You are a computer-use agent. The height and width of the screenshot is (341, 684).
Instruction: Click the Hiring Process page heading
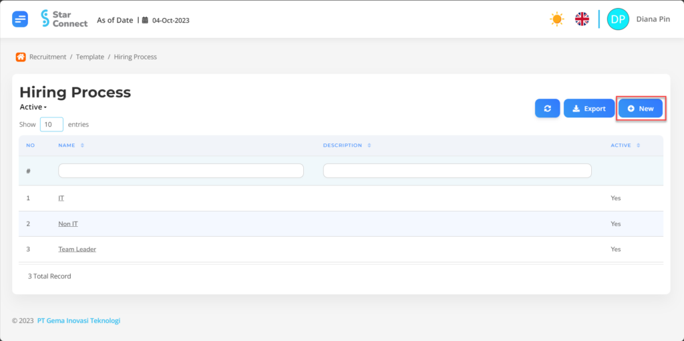75,92
